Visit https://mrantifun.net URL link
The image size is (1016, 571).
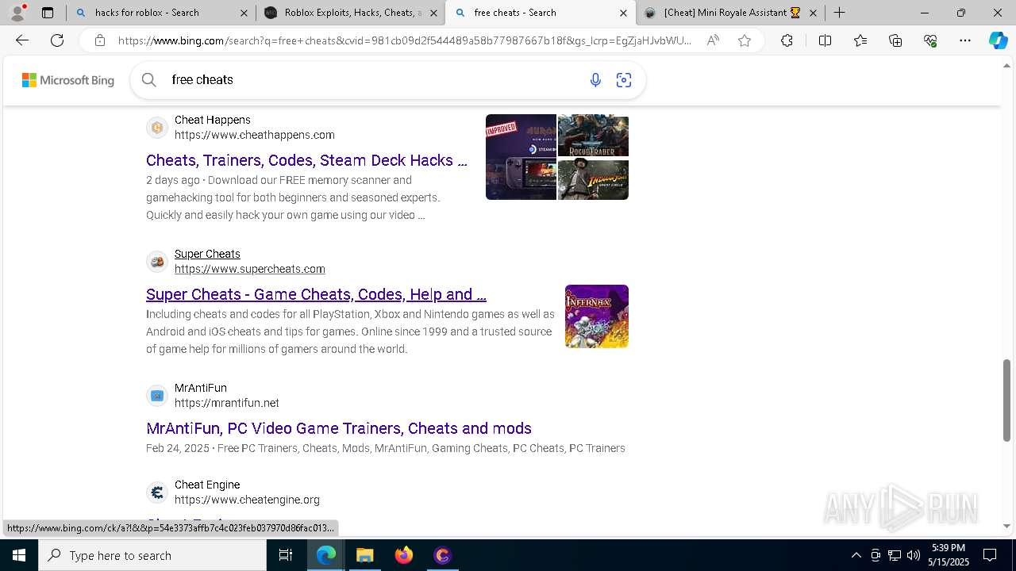pyautogui.click(x=227, y=403)
